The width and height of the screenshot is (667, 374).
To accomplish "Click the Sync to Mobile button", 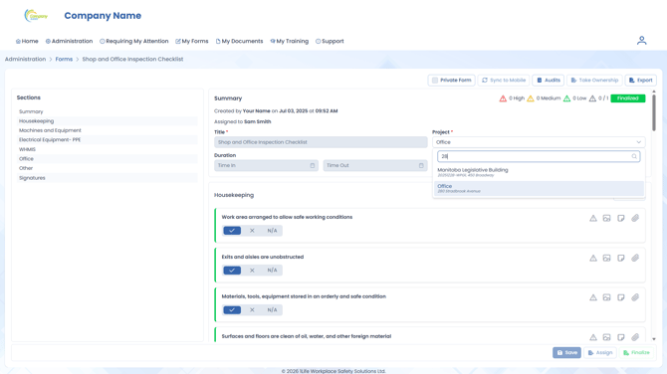I will 504,81.
